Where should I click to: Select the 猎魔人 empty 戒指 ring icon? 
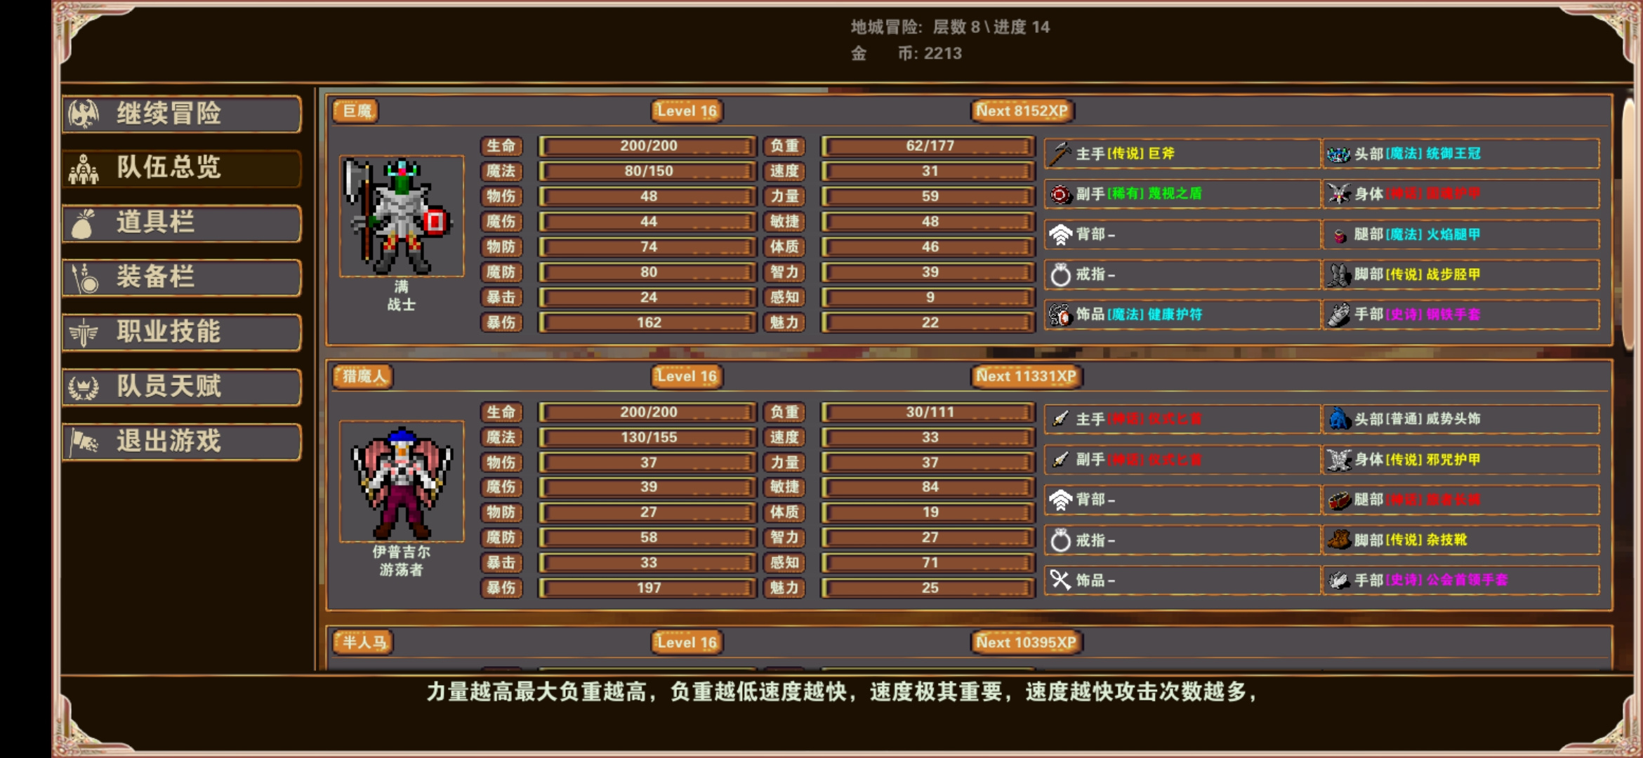(x=1060, y=540)
